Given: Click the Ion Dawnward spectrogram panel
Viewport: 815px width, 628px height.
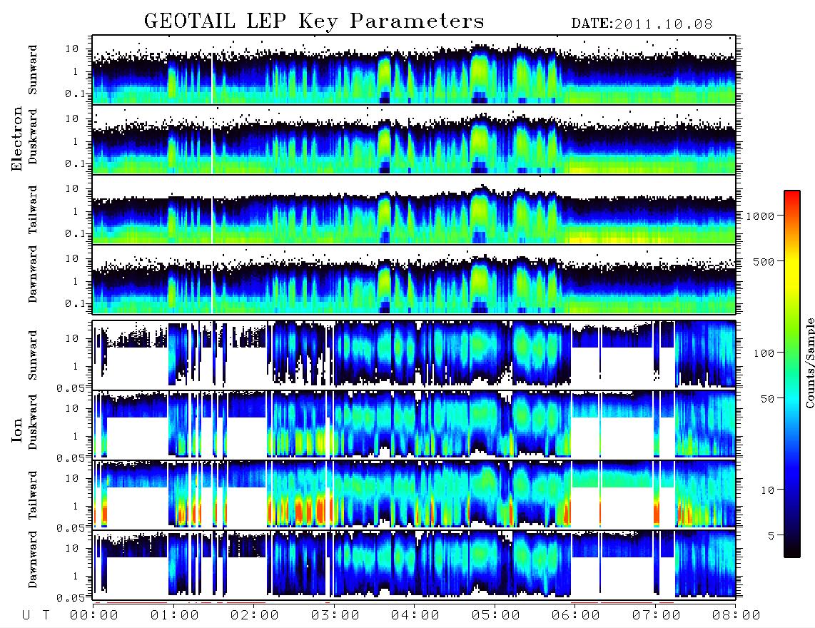Looking at the screenshot, I should (x=414, y=564).
